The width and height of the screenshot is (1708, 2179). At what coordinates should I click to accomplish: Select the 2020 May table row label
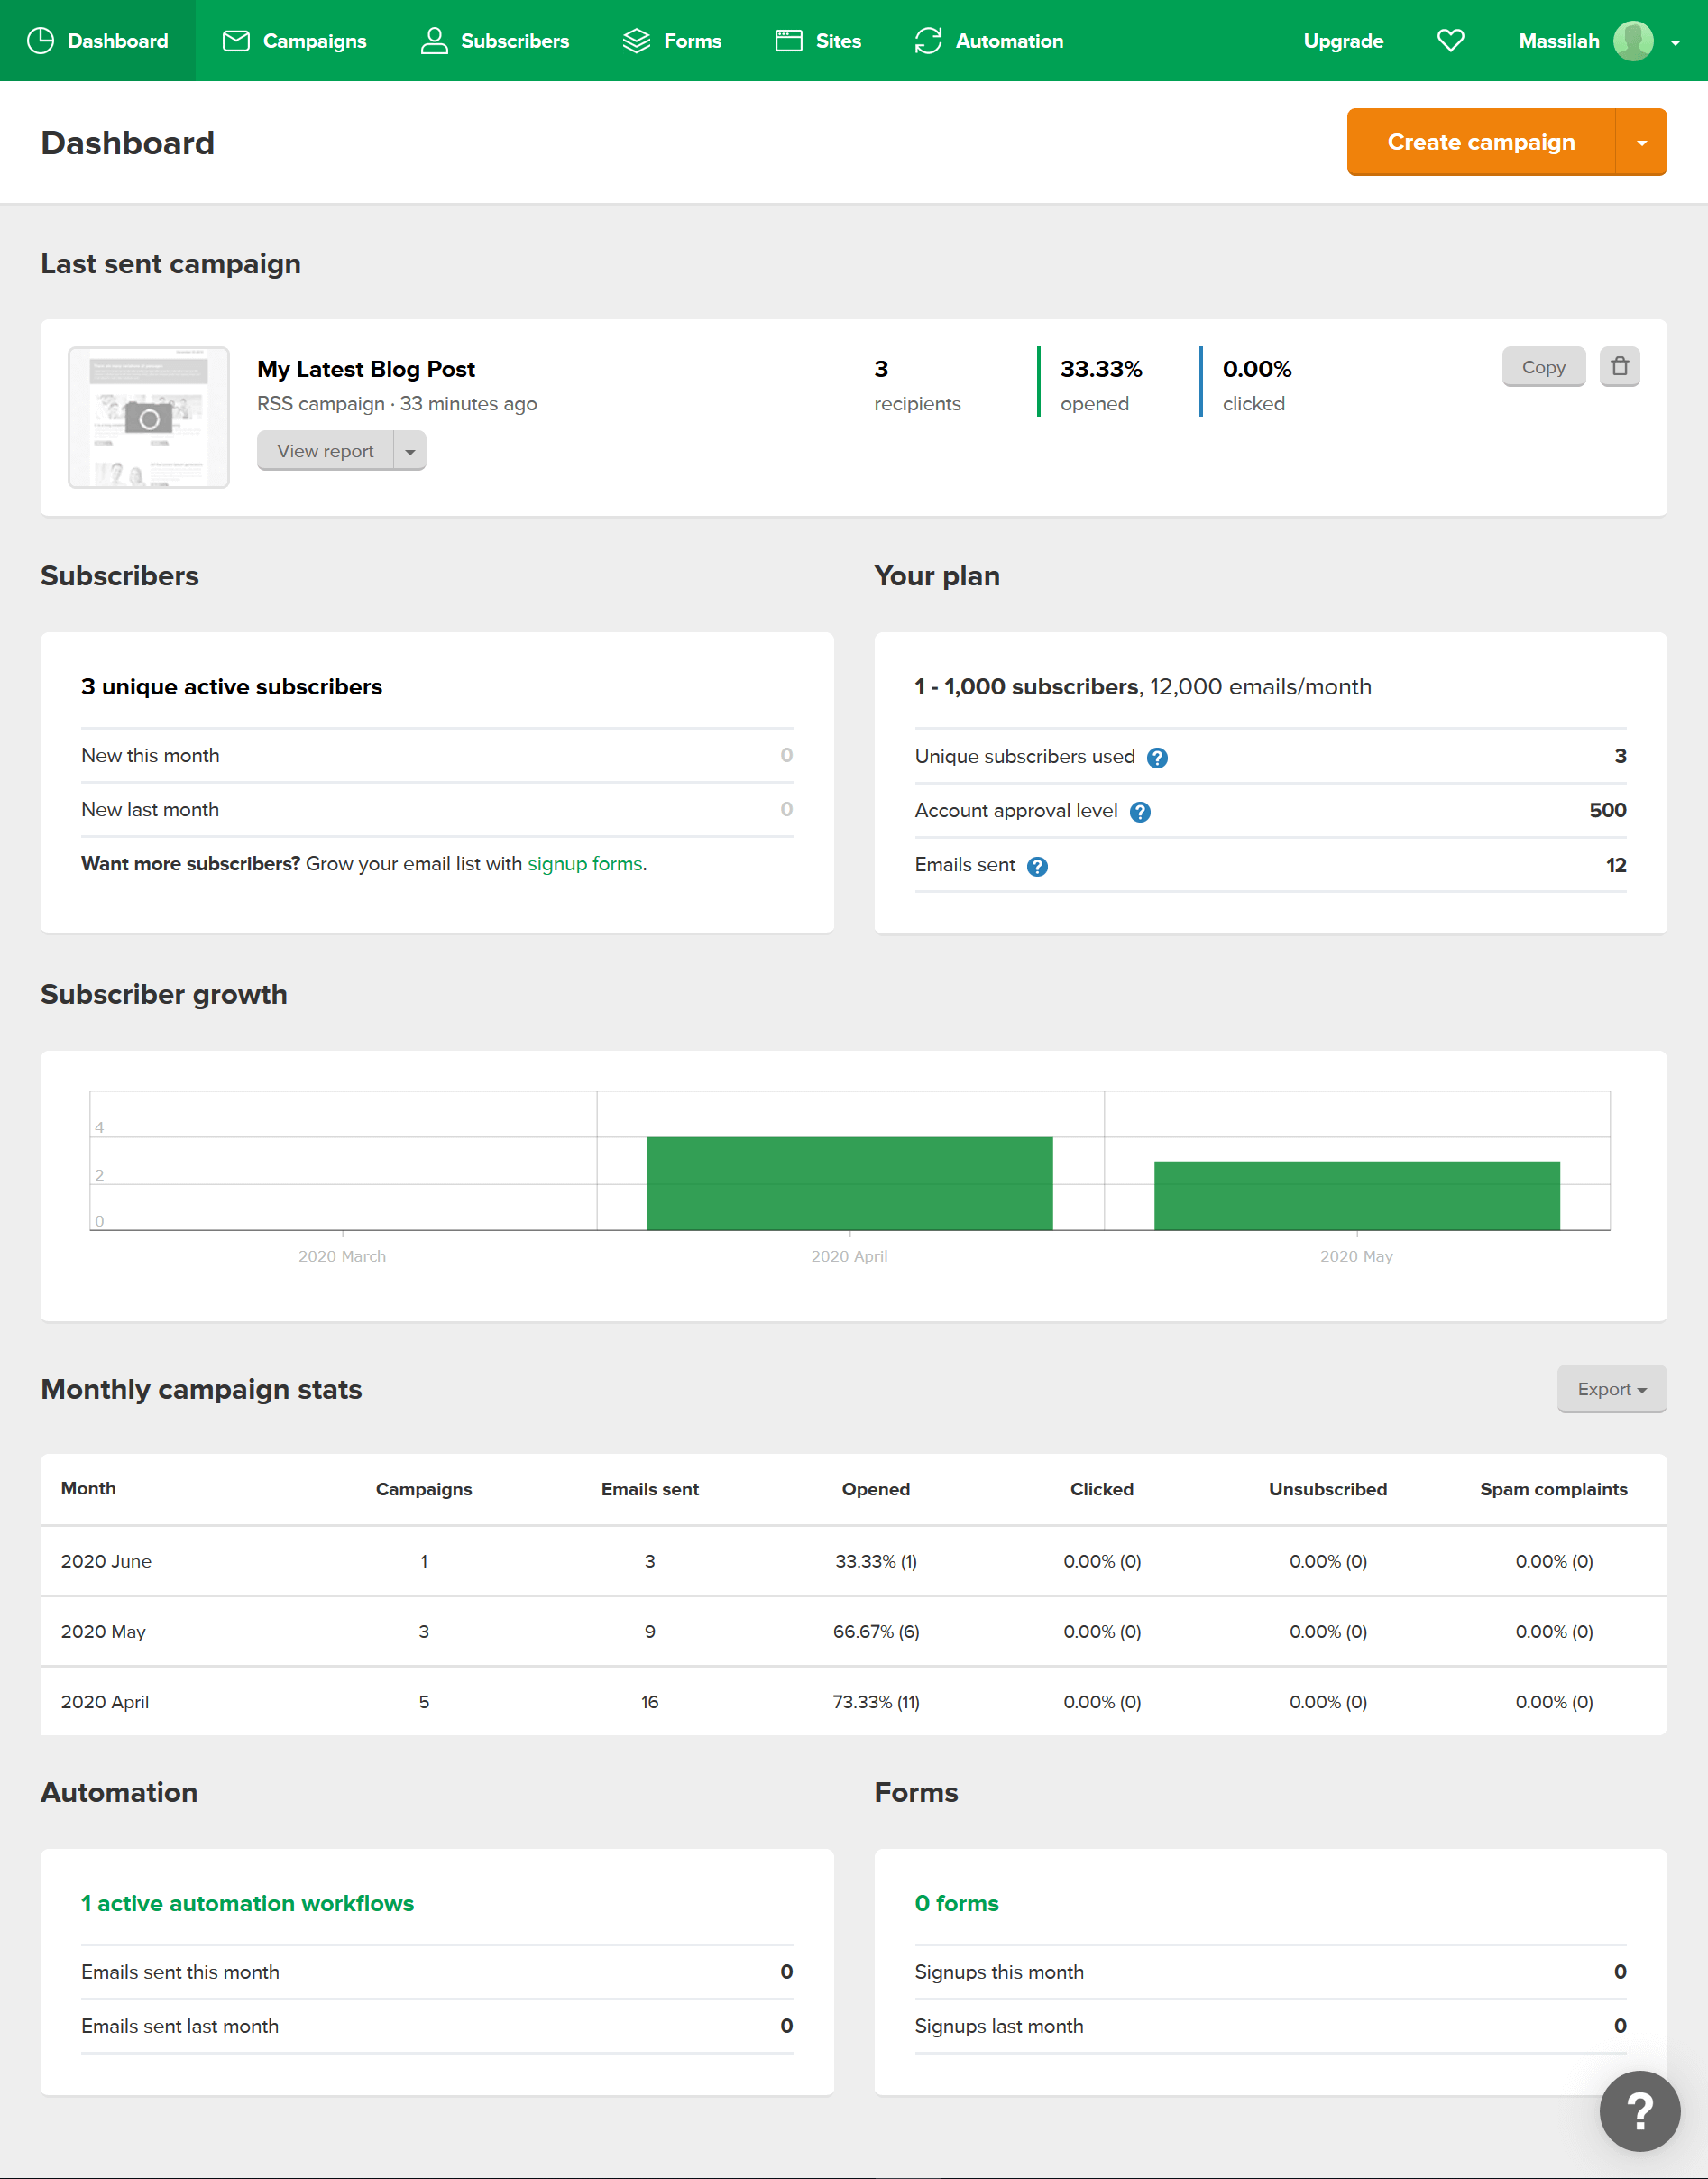[x=103, y=1631]
